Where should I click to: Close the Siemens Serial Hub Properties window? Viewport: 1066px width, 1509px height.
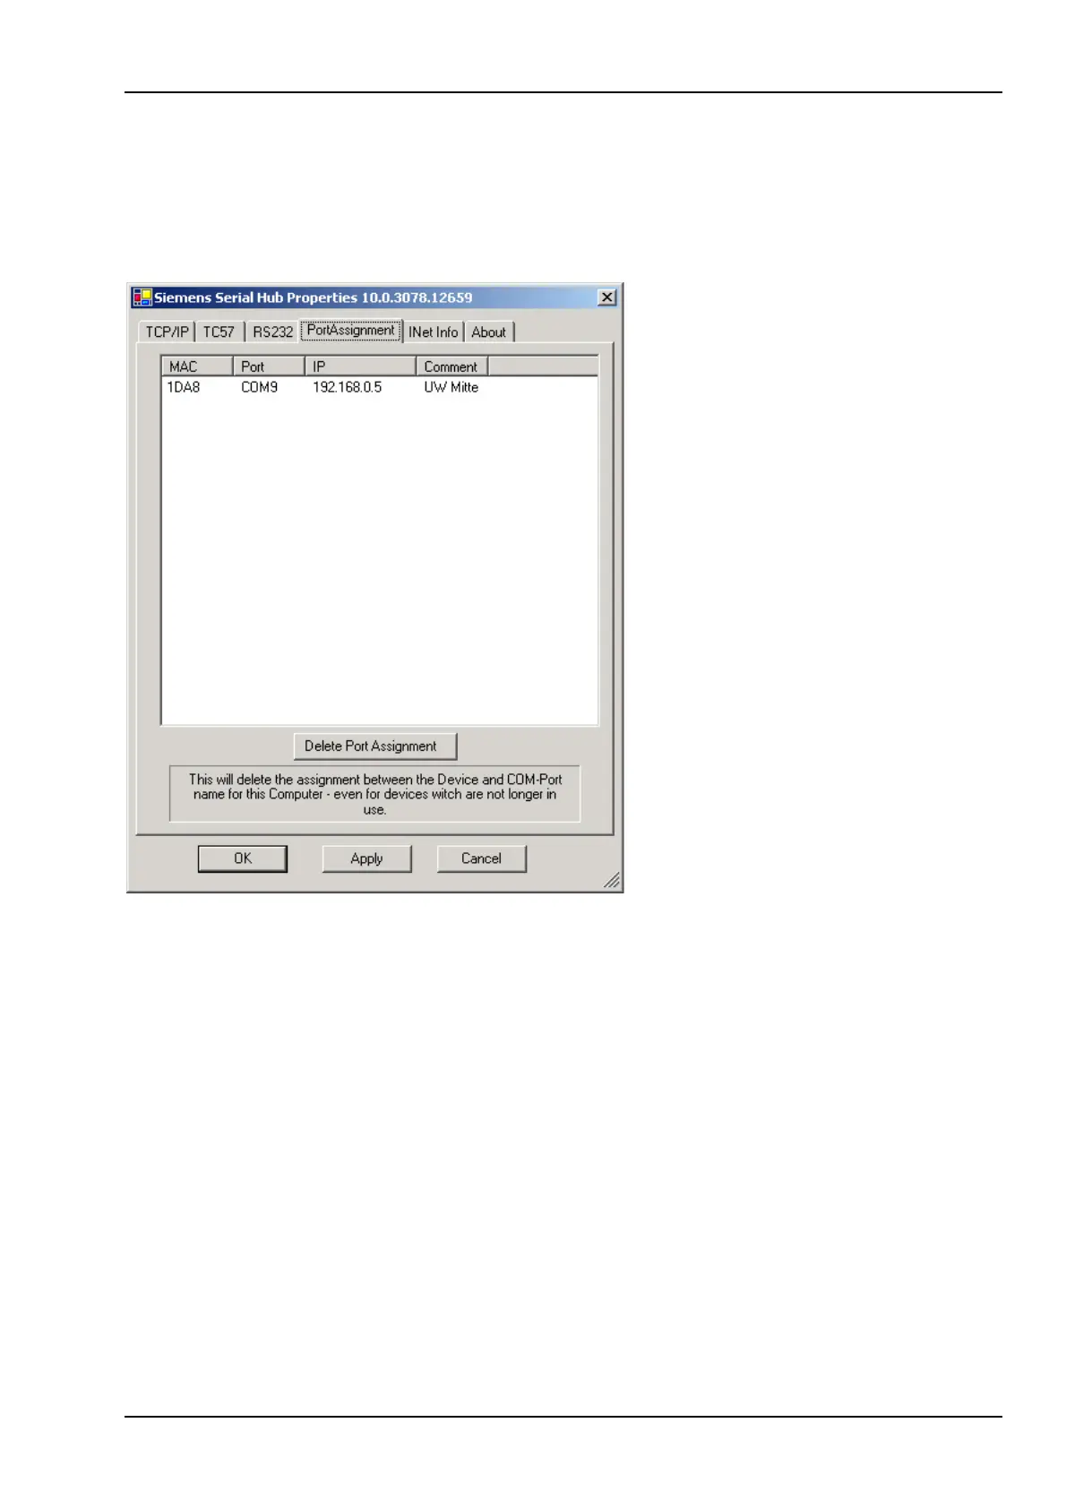(x=607, y=297)
